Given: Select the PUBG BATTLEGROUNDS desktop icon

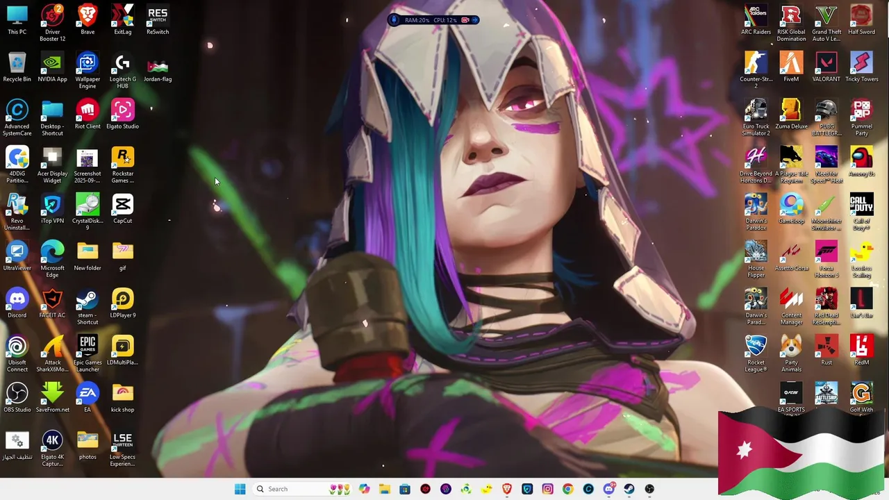Looking at the screenshot, I should [x=826, y=117].
